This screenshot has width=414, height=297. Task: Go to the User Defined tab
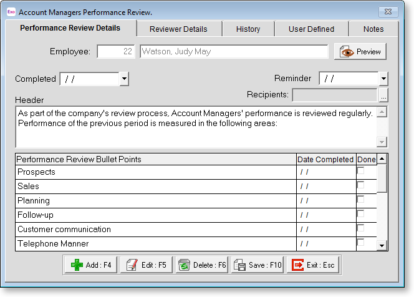[311, 29]
